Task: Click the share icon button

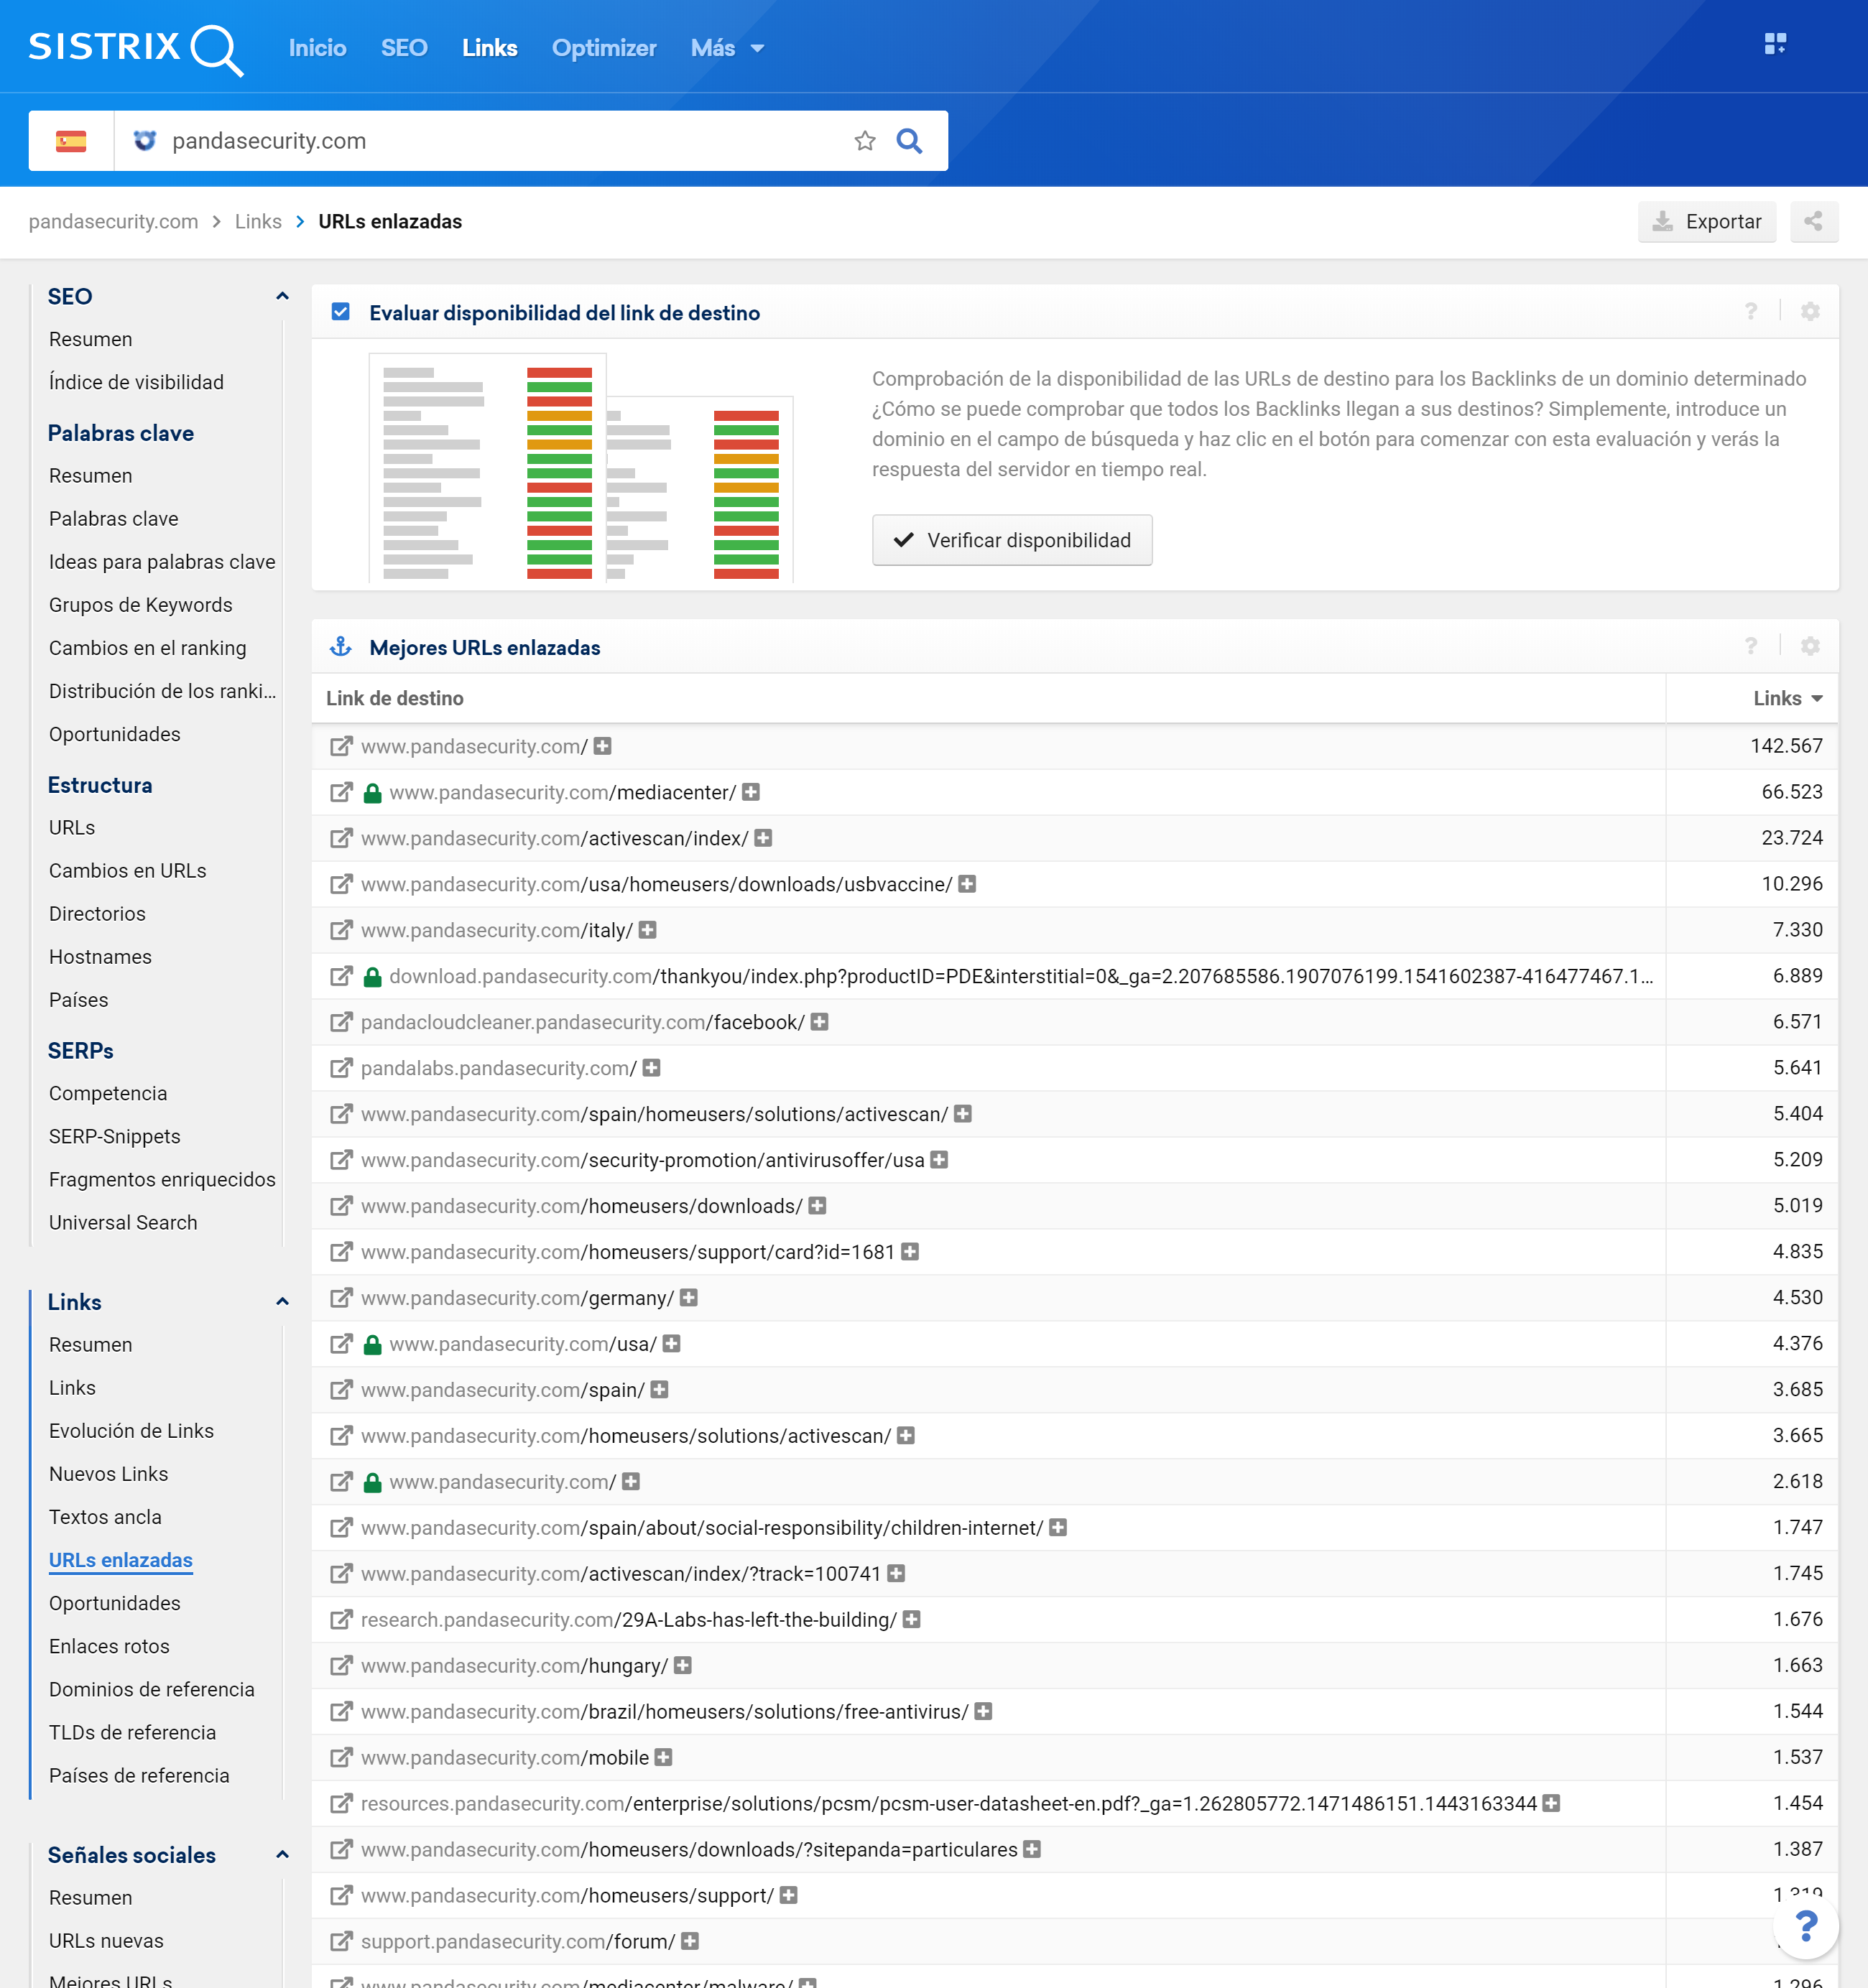Action: point(1813,221)
